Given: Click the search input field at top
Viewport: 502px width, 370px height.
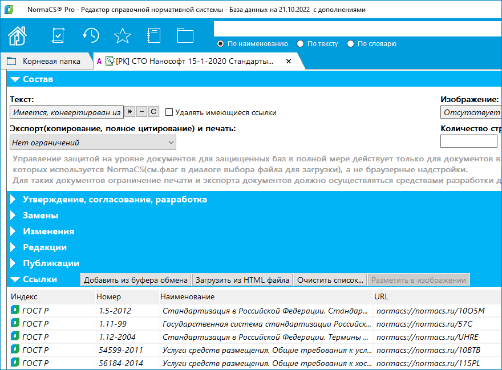Looking at the screenshot, I should tap(358, 29).
